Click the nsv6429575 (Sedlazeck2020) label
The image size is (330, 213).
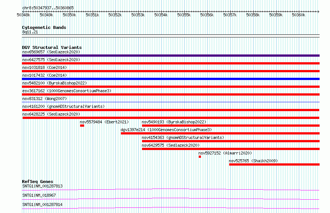[x=171, y=145]
